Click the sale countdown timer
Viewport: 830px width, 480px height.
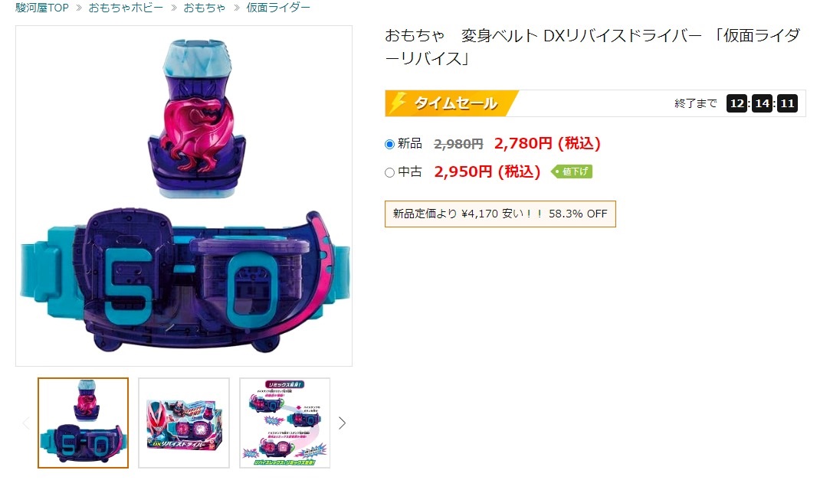click(x=762, y=103)
